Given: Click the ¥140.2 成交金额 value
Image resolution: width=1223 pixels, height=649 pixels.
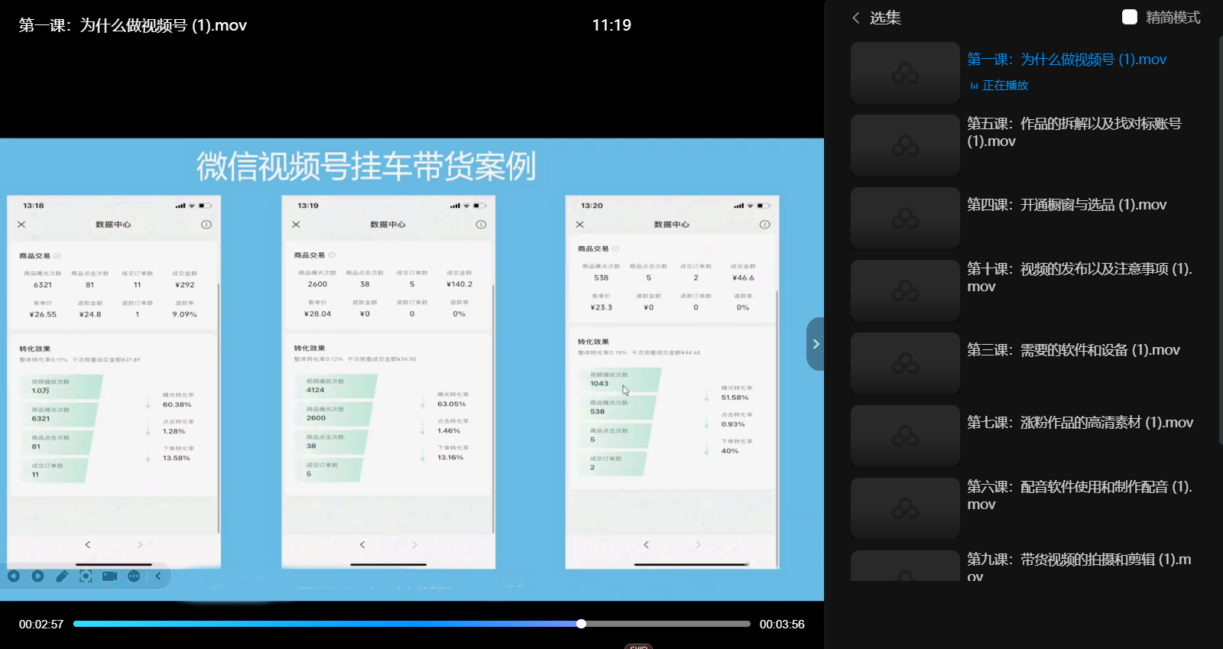Looking at the screenshot, I should pyautogui.click(x=459, y=284).
